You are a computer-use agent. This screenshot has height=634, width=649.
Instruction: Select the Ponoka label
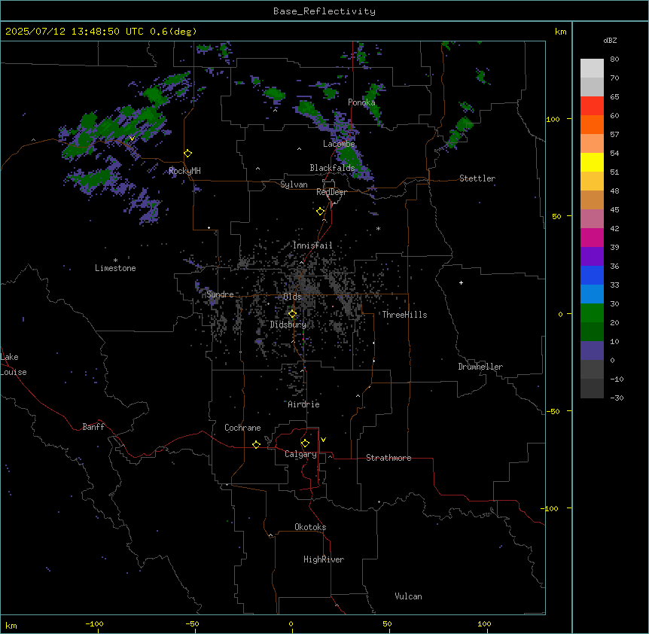click(x=361, y=102)
